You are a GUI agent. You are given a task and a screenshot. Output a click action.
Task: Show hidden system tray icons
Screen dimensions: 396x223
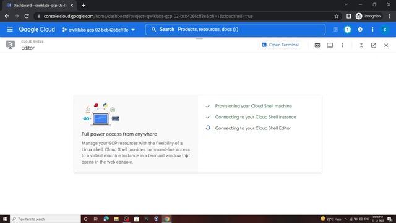(346, 219)
